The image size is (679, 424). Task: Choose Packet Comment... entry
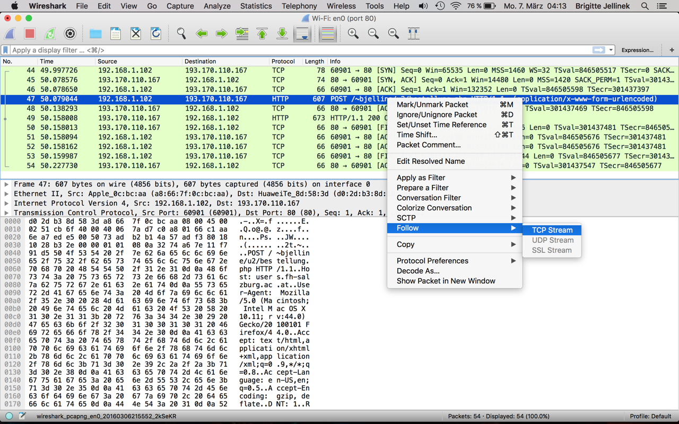pyautogui.click(x=455, y=145)
